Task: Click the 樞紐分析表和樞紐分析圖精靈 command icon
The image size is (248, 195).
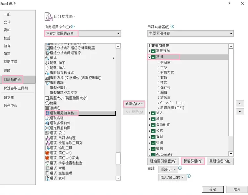Action: pyautogui.click(x=47, y=48)
